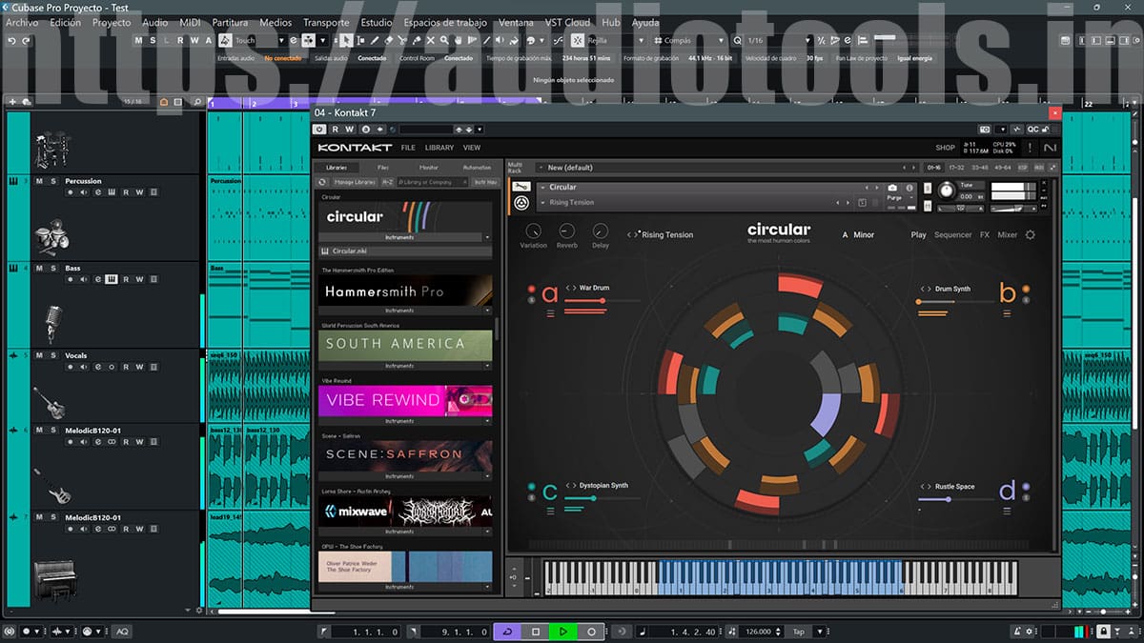Click the Native Instruments logo icon
The image size is (1144, 643).
coord(1050,148)
